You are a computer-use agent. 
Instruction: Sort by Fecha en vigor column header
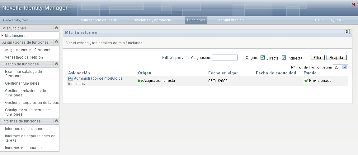223,73
